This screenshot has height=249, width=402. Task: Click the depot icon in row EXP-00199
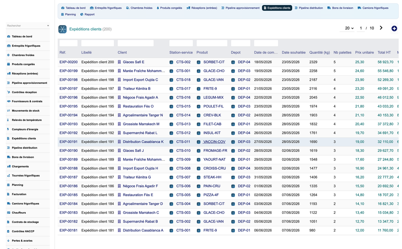[233, 71]
